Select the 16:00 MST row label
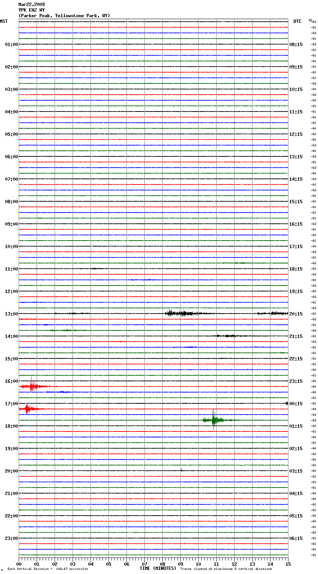This screenshot has height=574, width=318. 11,381
